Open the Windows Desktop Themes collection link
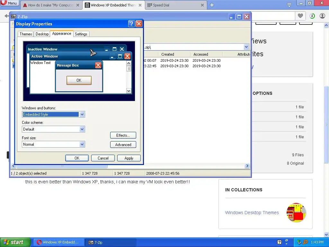Viewport: 329px width, 247px height. pyautogui.click(x=252, y=213)
